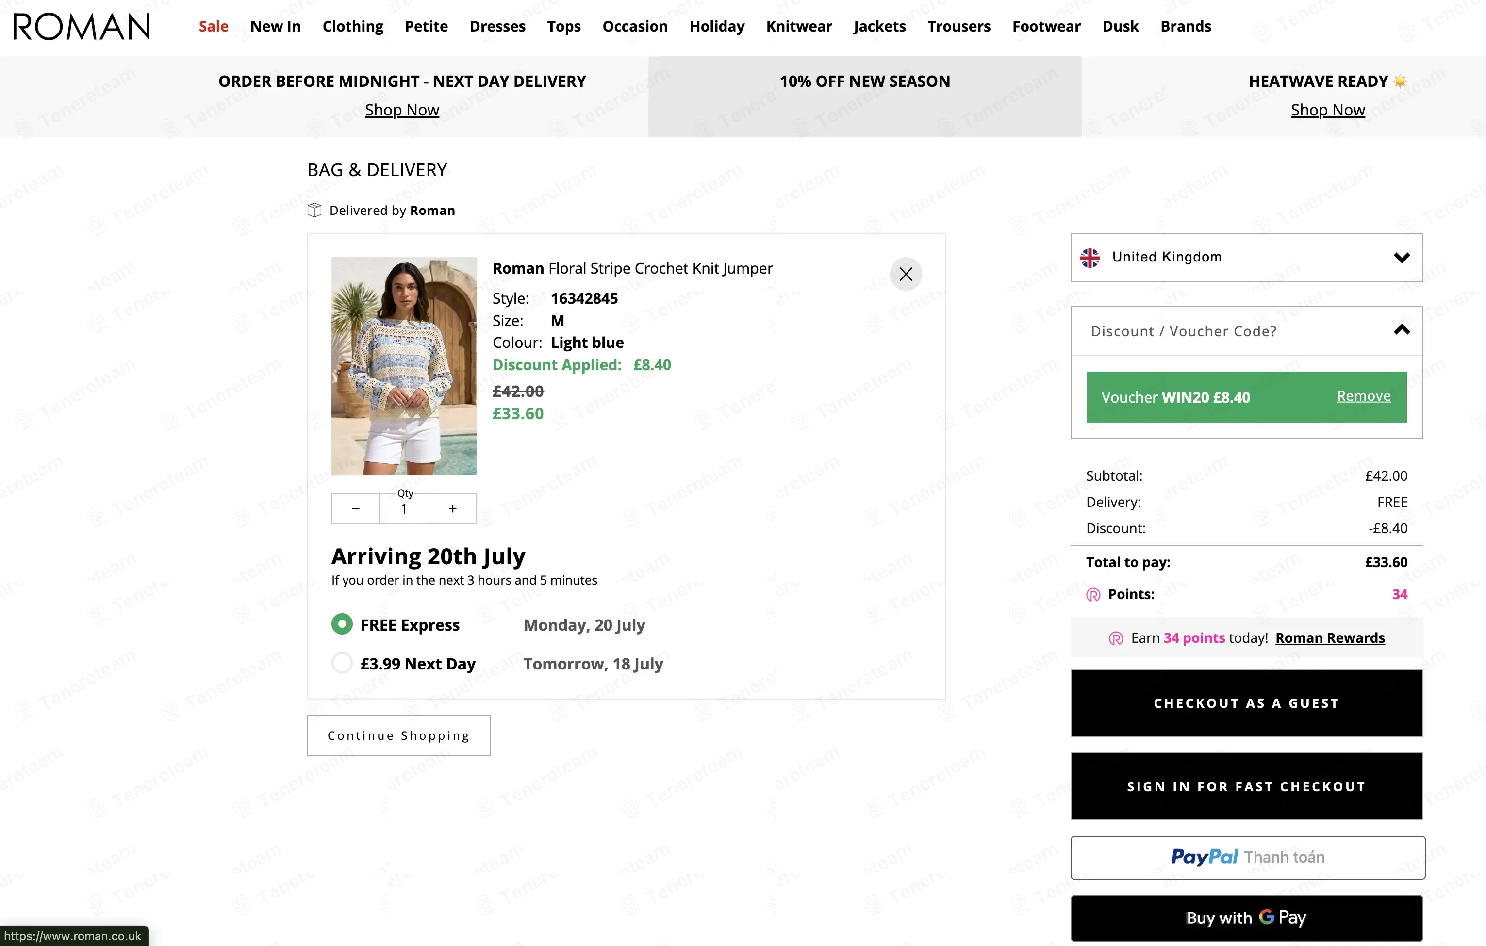
Task: Select the FREE Express delivery option
Action: click(x=342, y=625)
